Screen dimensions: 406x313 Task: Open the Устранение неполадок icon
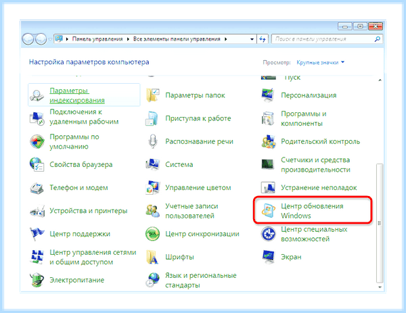[x=268, y=188]
